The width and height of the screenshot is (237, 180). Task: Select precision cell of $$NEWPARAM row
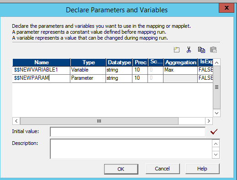tap(140, 78)
